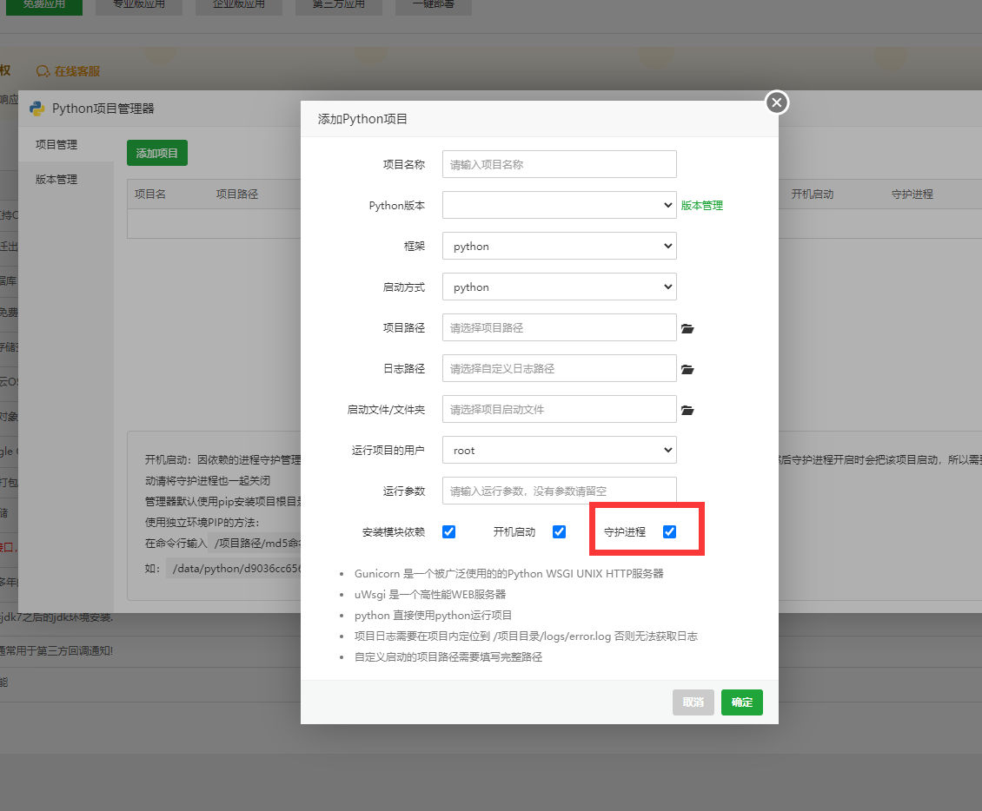Open the 一键部署 tab at the top
982x811 pixels.
[433, 4]
